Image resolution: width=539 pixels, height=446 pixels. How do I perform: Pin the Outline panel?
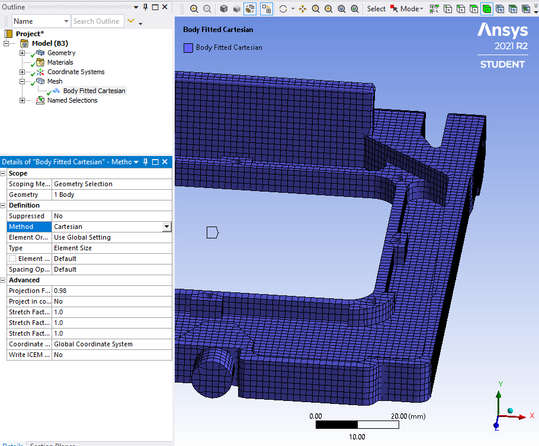tap(145, 7)
